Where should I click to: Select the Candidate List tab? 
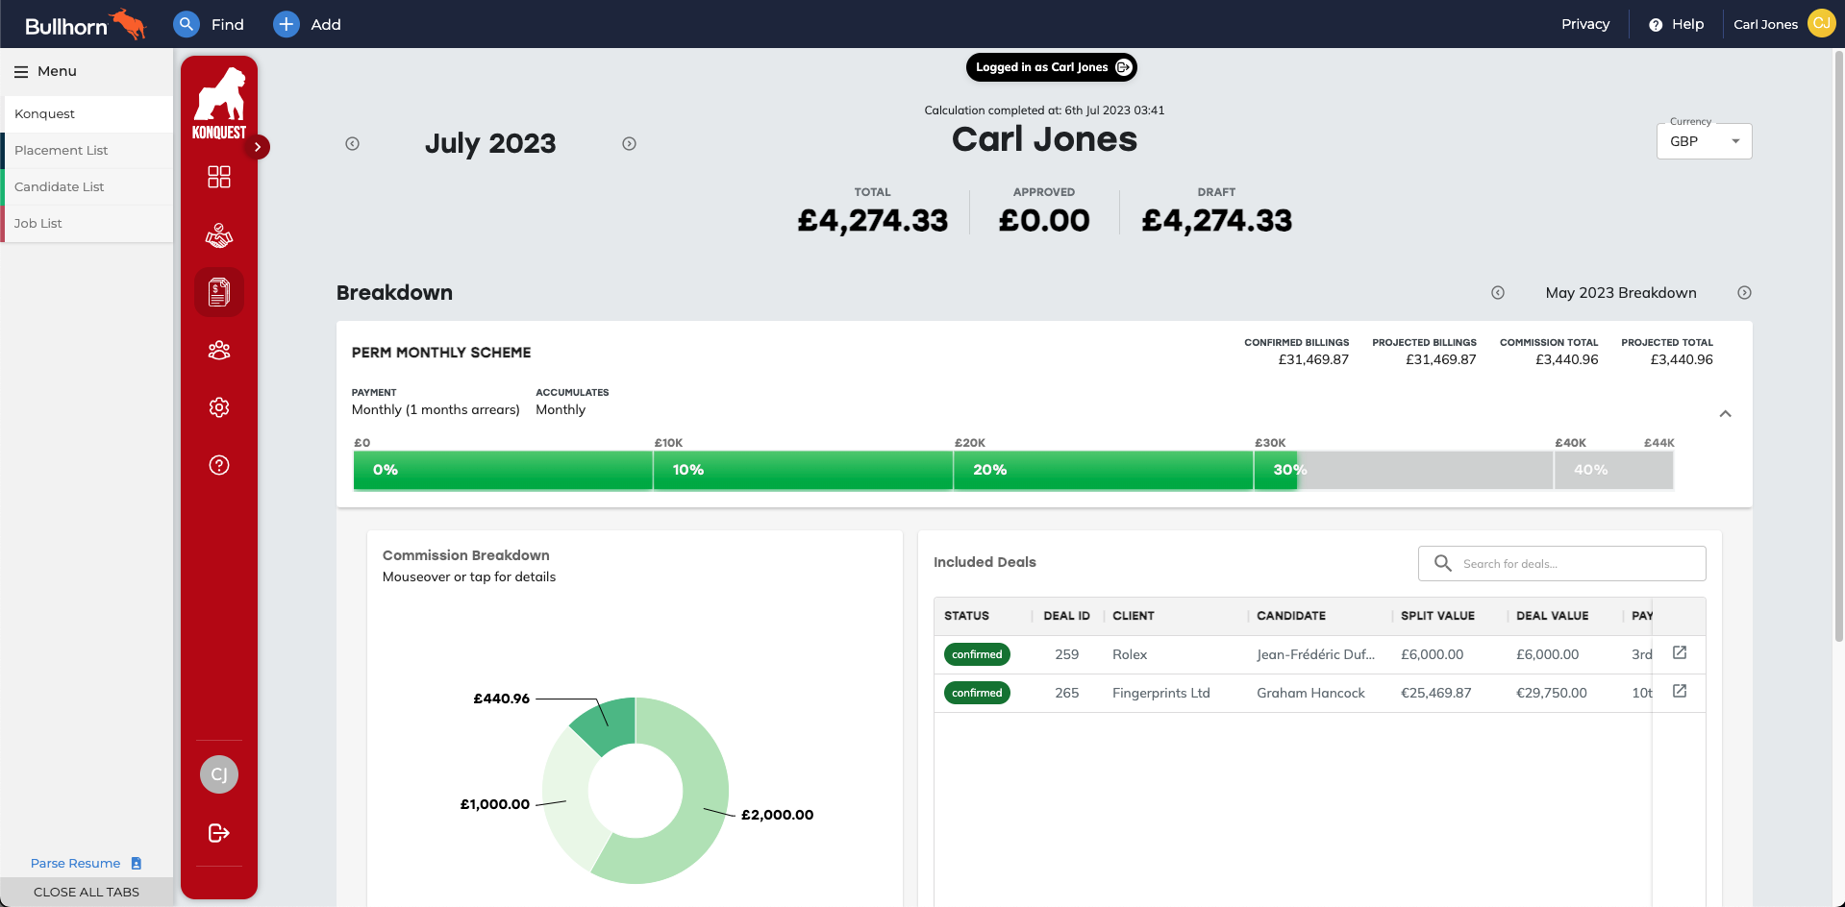tap(87, 186)
